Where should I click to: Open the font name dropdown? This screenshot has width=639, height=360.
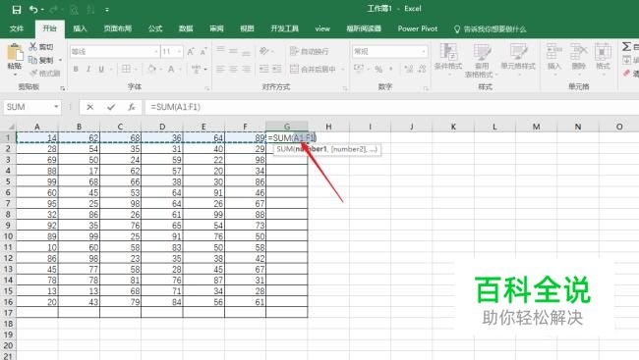tap(155, 52)
